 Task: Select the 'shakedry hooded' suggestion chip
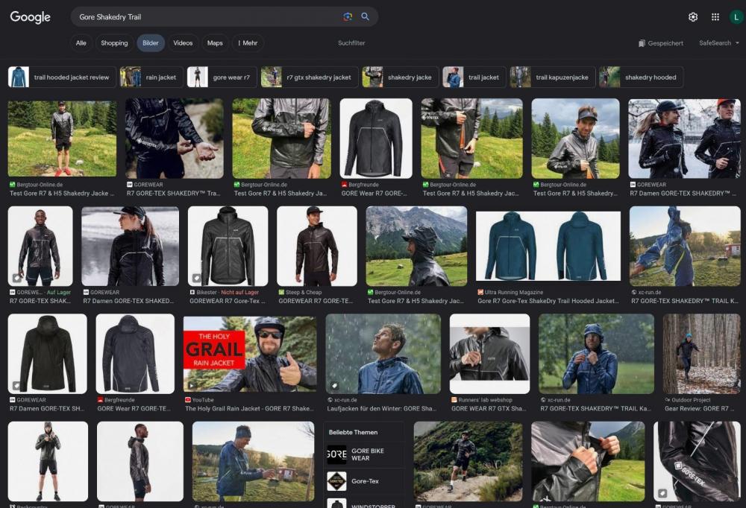[x=641, y=77]
